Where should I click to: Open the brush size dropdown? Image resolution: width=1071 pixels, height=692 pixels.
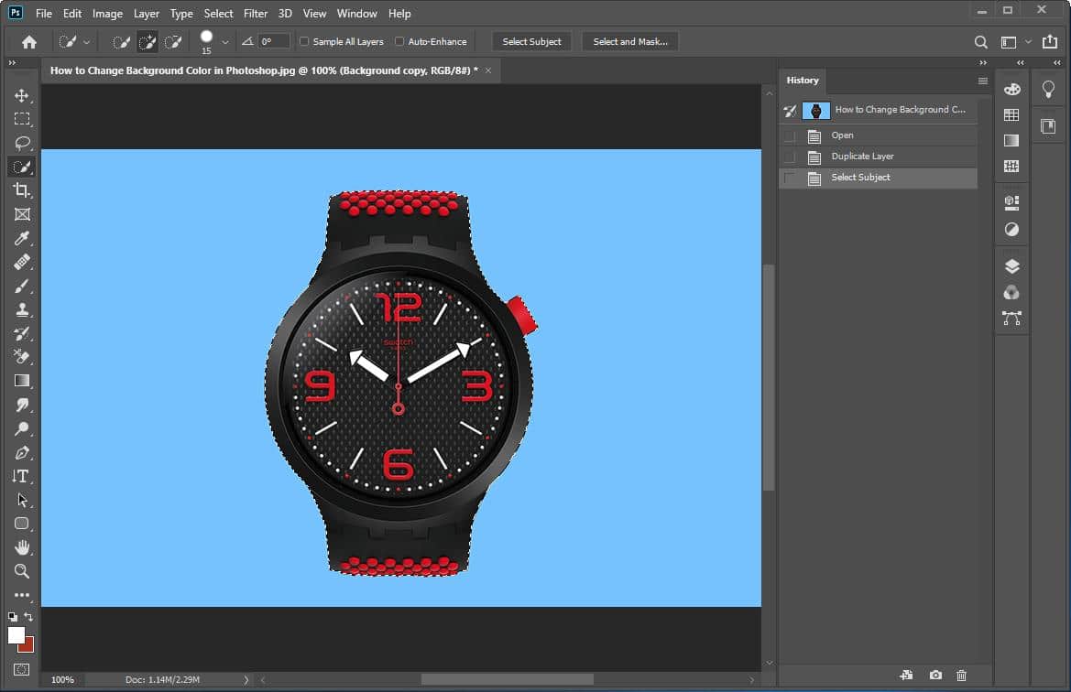point(224,41)
